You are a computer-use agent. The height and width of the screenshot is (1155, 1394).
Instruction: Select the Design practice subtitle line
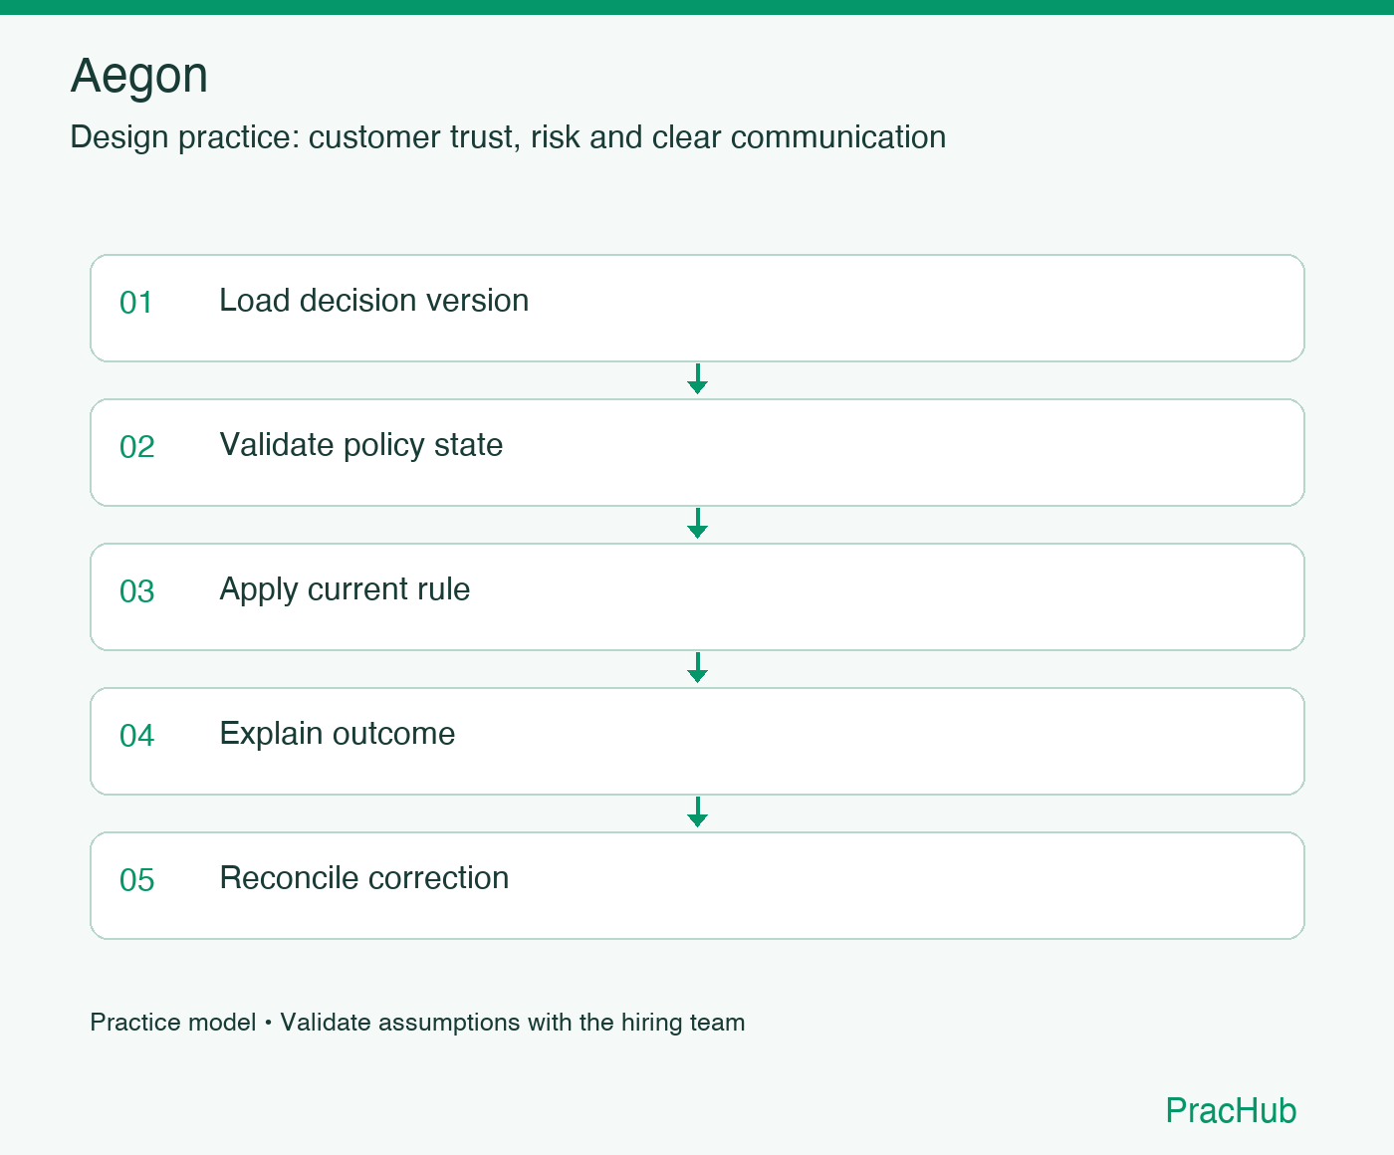(508, 137)
